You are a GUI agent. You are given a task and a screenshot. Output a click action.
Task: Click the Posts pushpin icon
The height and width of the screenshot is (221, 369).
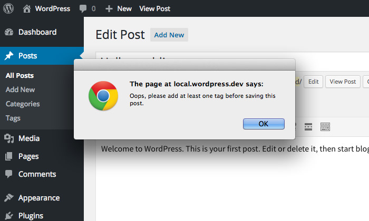coord(9,56)
